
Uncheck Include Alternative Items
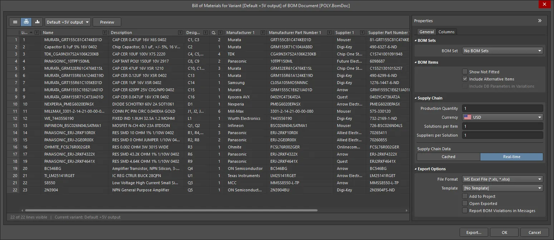pyautogui.click(x=465, y=79)
